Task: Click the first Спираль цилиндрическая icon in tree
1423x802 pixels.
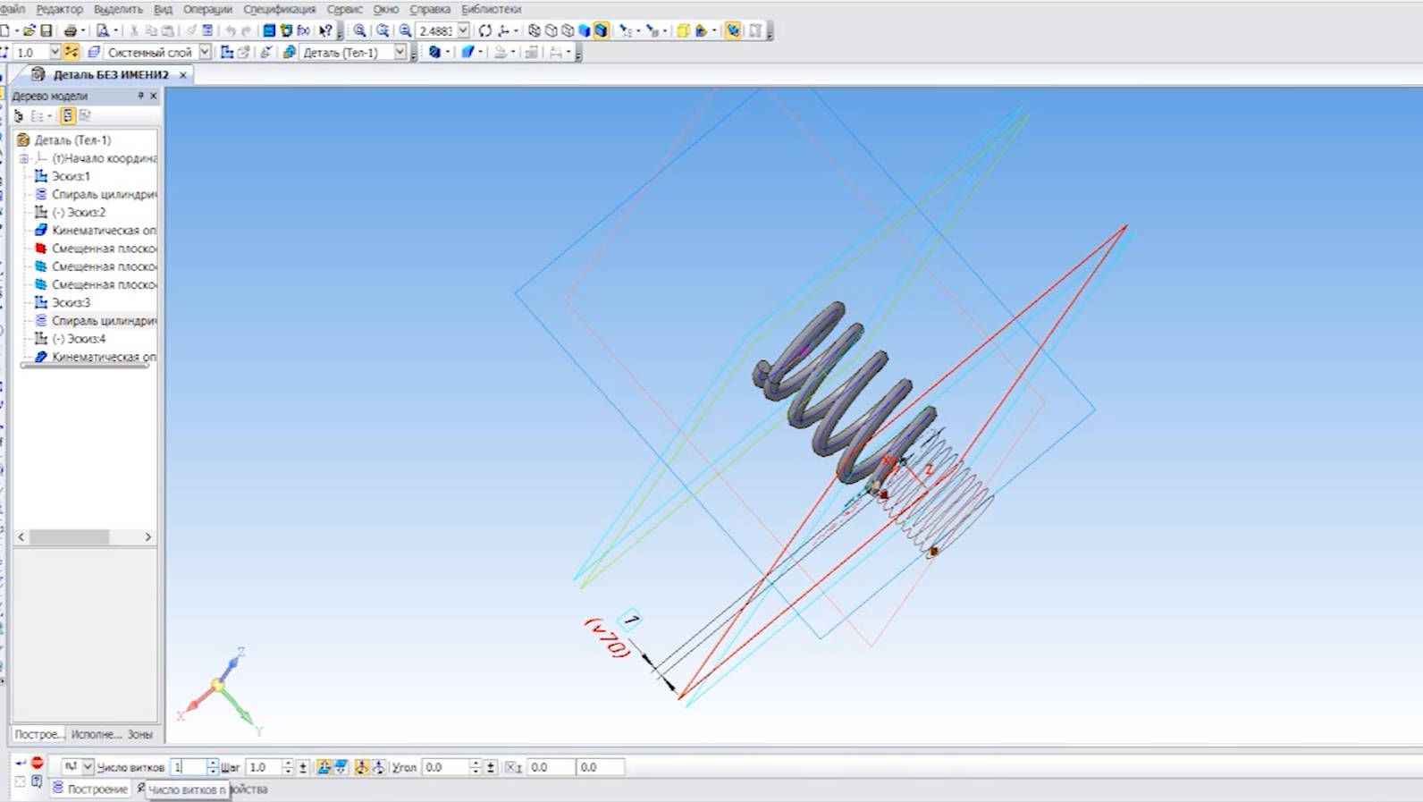Action: click(41, 194)
